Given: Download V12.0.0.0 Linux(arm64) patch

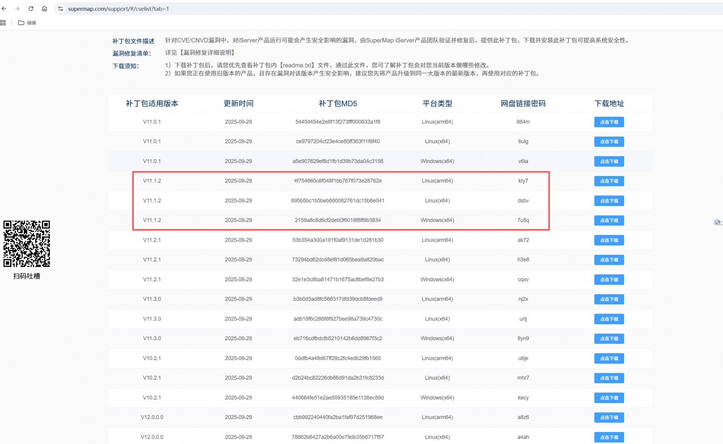Looking at the screenshot, I should coord(609,417).
